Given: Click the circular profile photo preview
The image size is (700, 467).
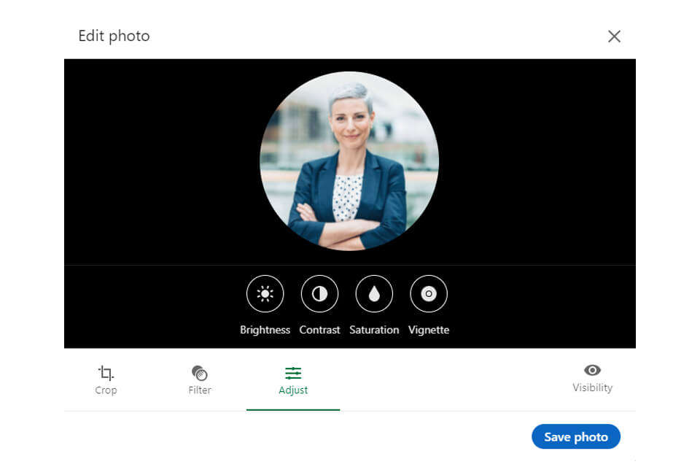Looking at the screenshot, I should pos(349,161).
